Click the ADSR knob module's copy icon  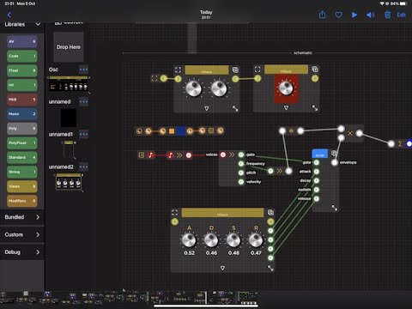(270, 212)
